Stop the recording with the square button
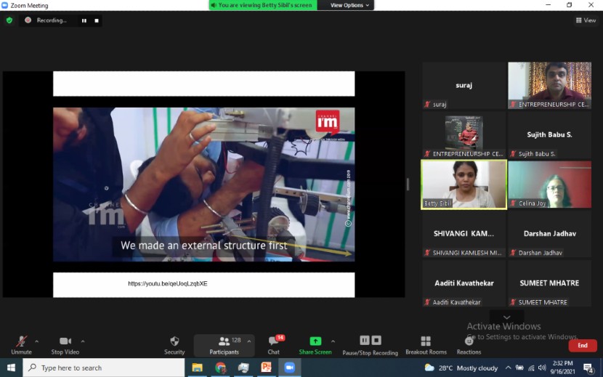 96,20
